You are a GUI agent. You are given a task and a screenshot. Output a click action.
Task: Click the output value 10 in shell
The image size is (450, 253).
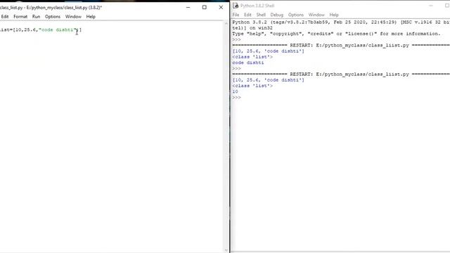pyautogui.click(x=235, y=92)
